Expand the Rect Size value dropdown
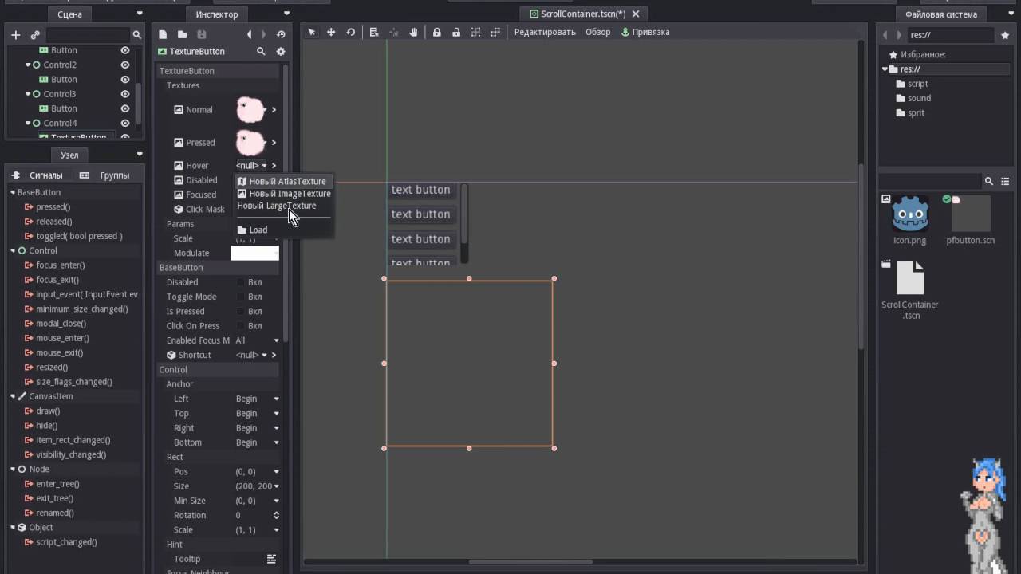 [x=276, y=486]
